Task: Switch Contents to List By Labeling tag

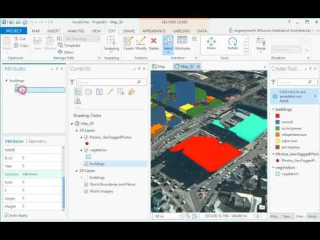Action: click(x=131, y=91)
